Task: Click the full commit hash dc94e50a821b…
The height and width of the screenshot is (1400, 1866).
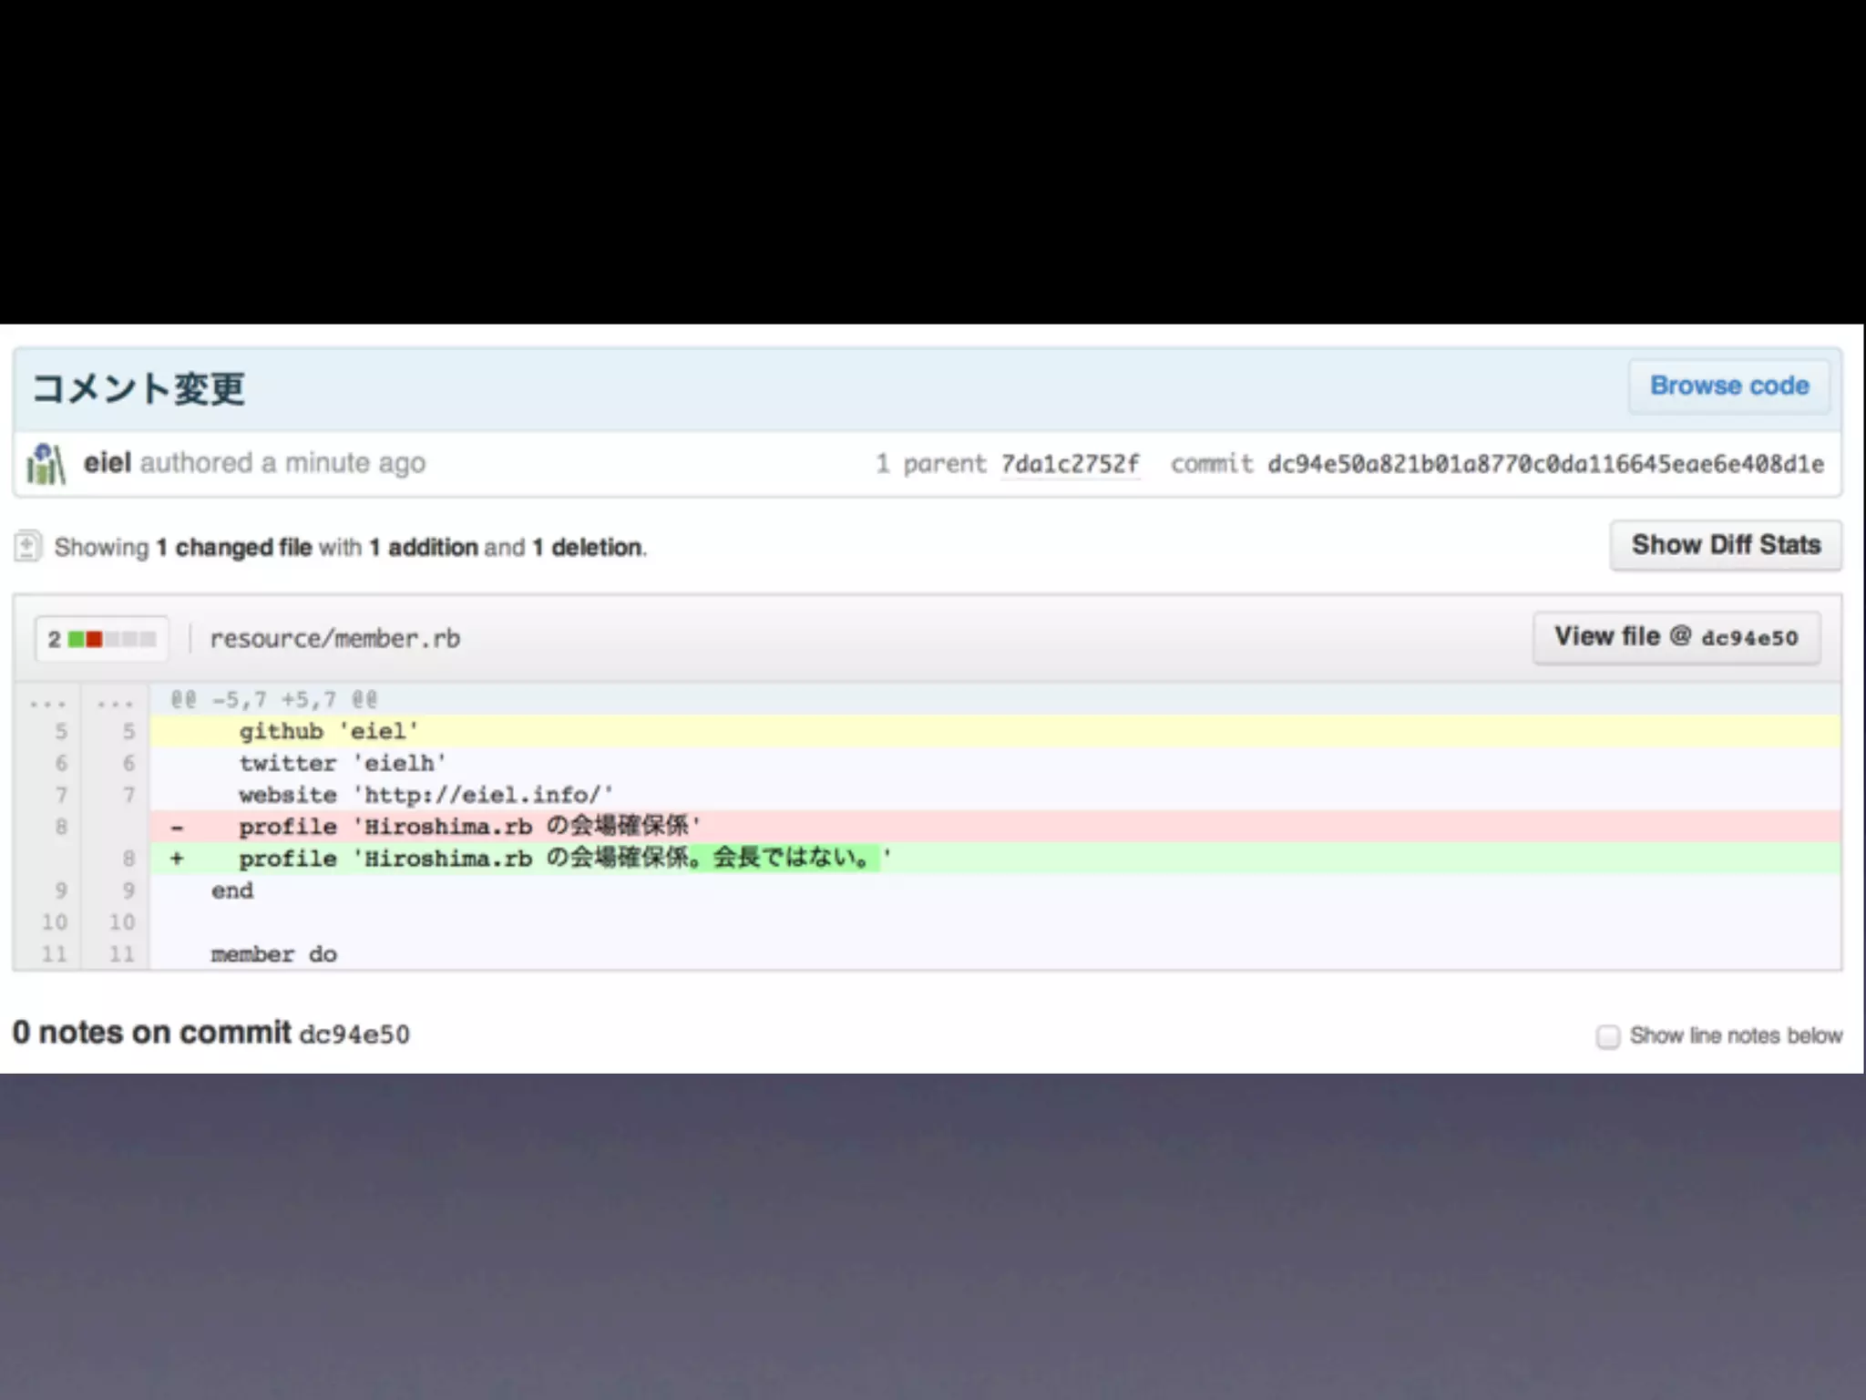Action: click(x=1545, y=464)
